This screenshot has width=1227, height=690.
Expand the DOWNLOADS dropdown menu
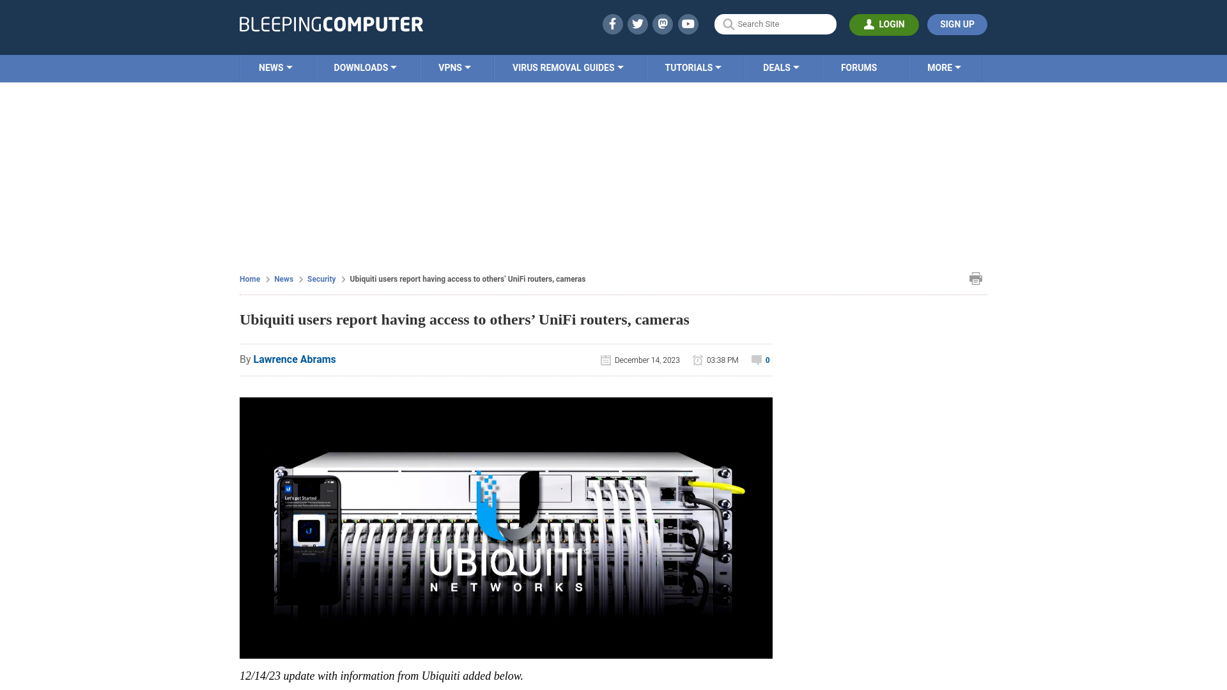pos(365,67)
